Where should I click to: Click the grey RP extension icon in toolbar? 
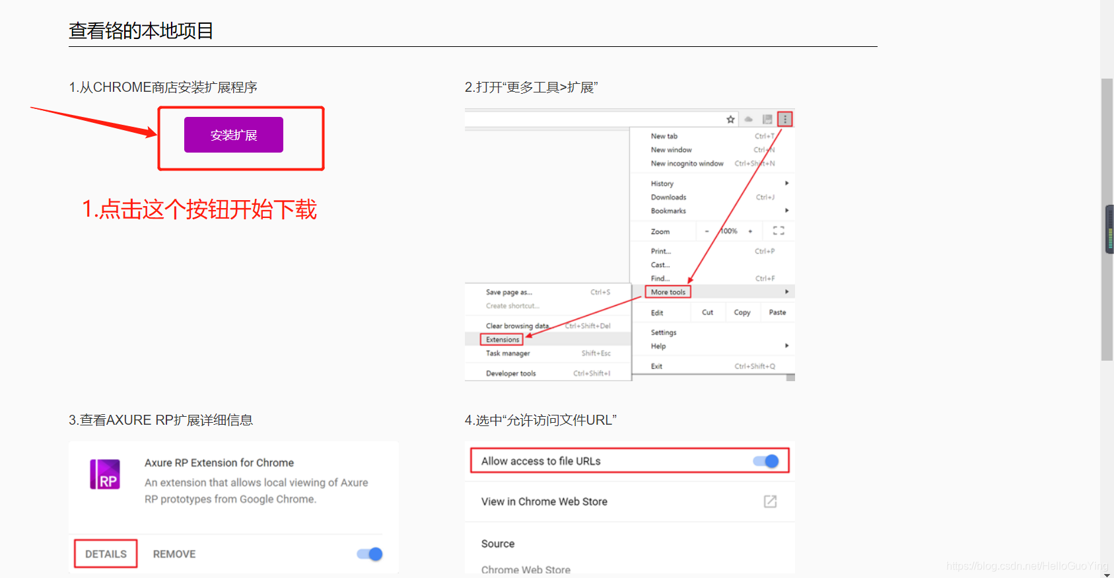click(x=767, y=120)
